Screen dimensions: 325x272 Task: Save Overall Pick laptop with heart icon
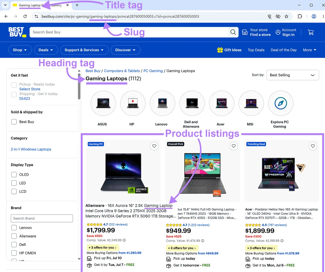coord(233,146)
